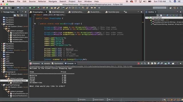Screen dimensions: 183x102
Task: Click the Quick Access search field
Action: pyautogui.click(x=160, y=8)
